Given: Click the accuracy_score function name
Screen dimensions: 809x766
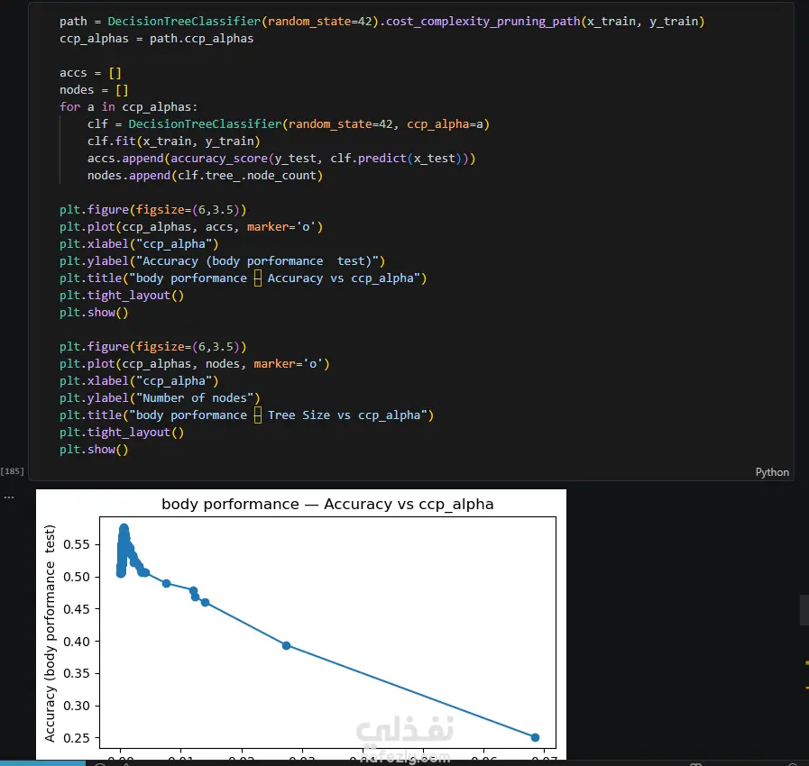Looking at the screenshot, I should [x=219, y=159].
